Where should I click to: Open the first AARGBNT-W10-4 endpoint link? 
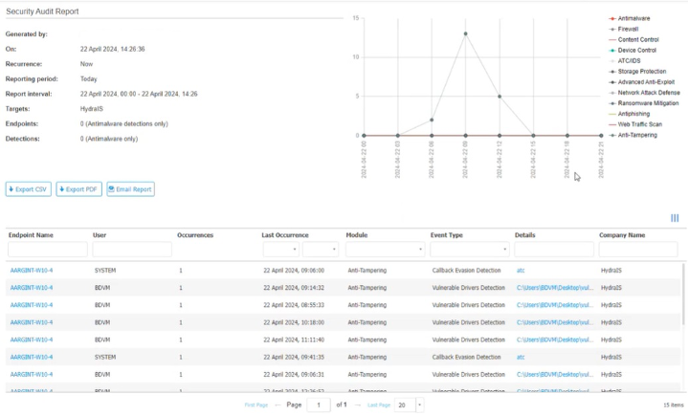point(32,271)
